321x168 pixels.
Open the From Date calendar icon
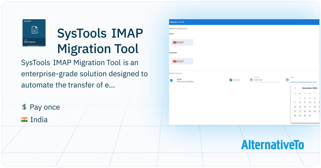click(x=251, y=80)
